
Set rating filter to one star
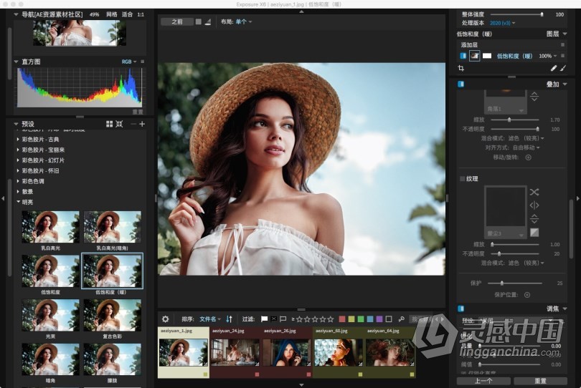click(299, 319)
